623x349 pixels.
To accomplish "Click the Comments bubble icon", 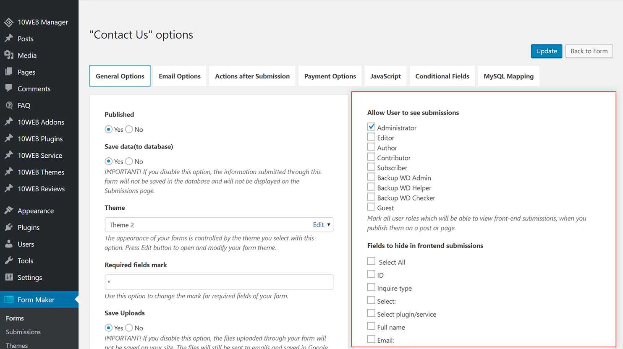I will [9, 88].
